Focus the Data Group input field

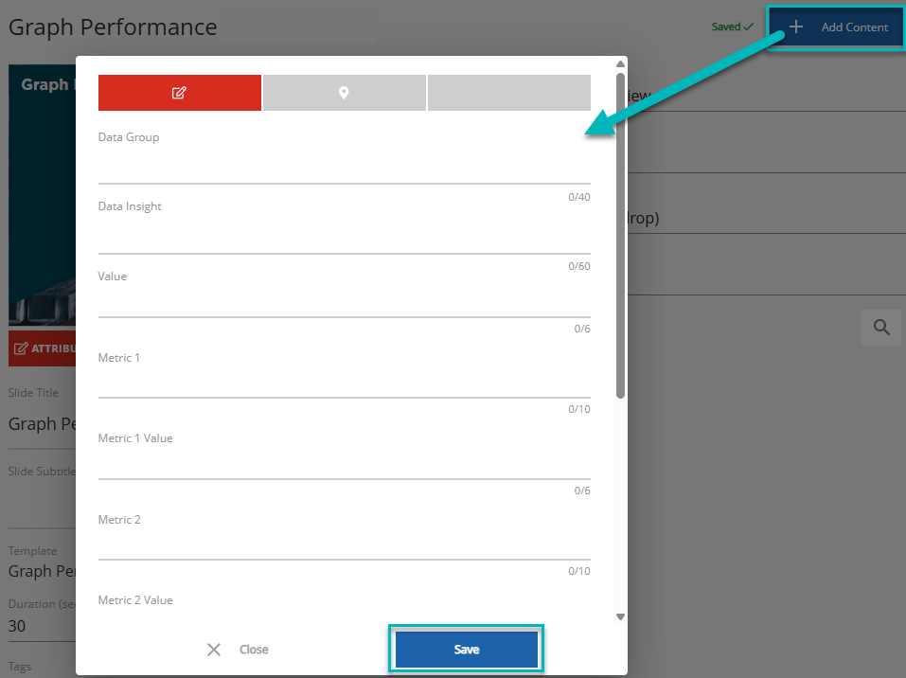click(x=344, y=168)
